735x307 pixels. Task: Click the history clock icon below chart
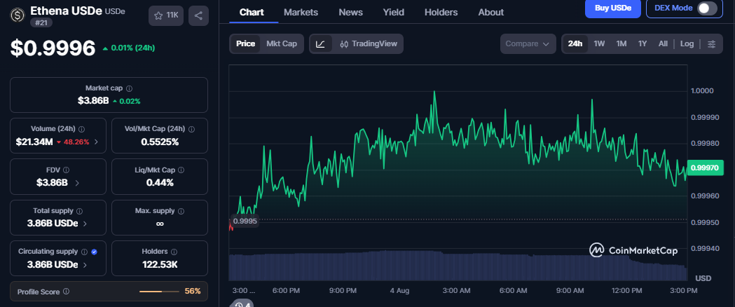[239, 305]
